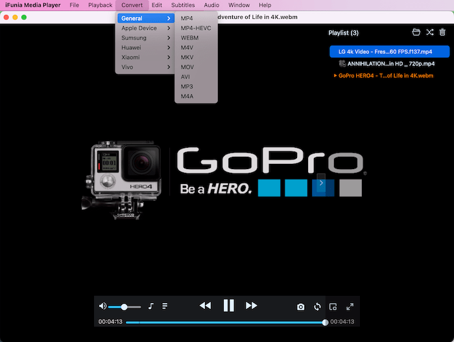Take a snapshot with the camera icon
Image resolution: width=454 pixels, height=342 pixels.
300,306
